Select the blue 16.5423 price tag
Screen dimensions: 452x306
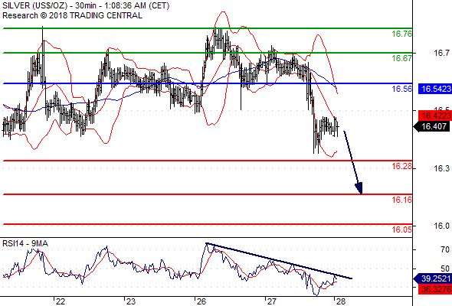pos(434,89)
